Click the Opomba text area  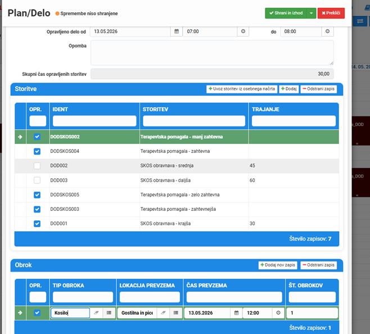pos(212,53)
